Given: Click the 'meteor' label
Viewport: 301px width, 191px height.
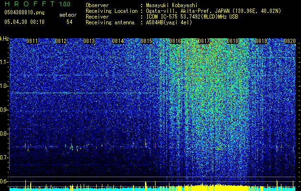Looking at the screenshot, I should pos(68,15).
